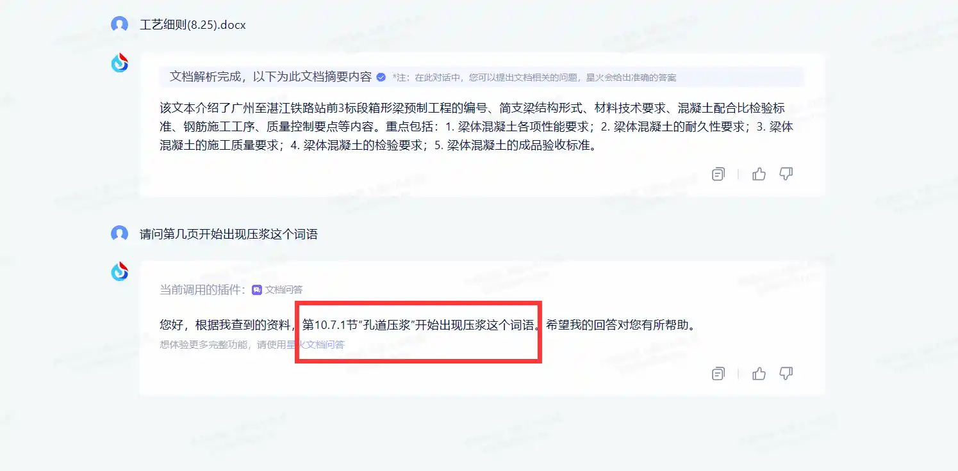
Task: Click the Spark logo beside plugin answer
Action: tap(120, 271)
